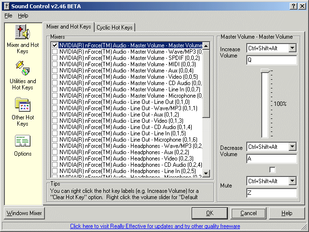
Task: Click the Sound Control title bar app icon
Action: 6,6
